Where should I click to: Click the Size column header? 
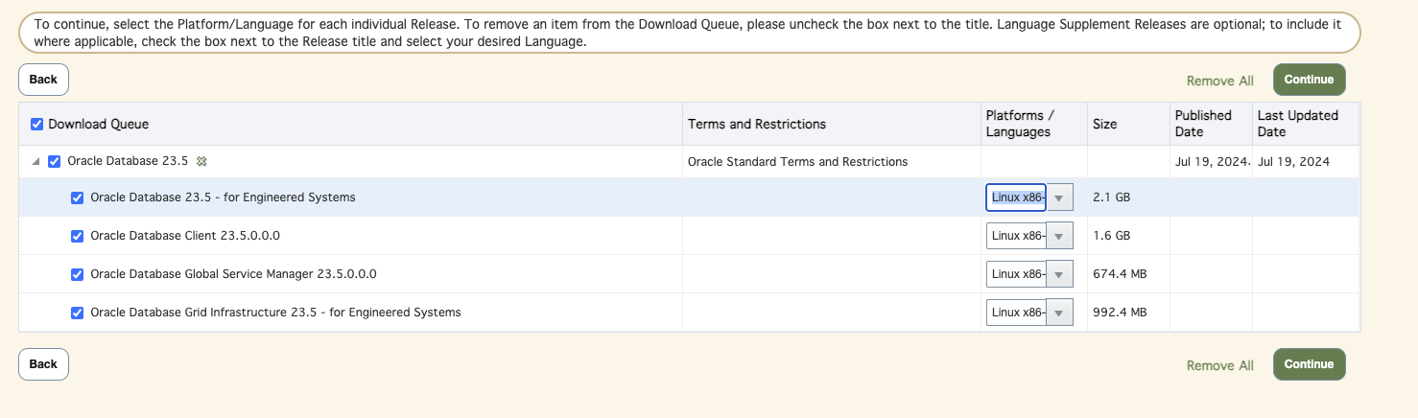pyautogui.click(x=1104, y=125)
